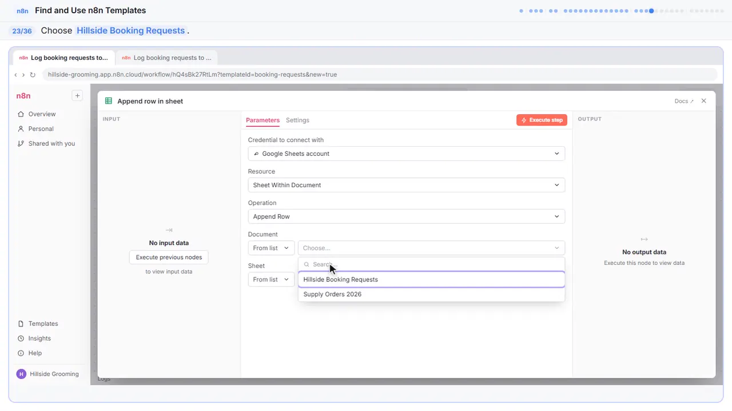
Task: Open the Docs link
Action: point(684,101)
